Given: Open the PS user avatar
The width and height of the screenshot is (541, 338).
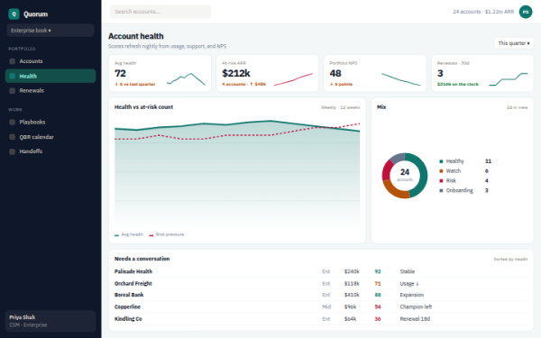Looking at the screenshot, I should click(x=526, y=12).
